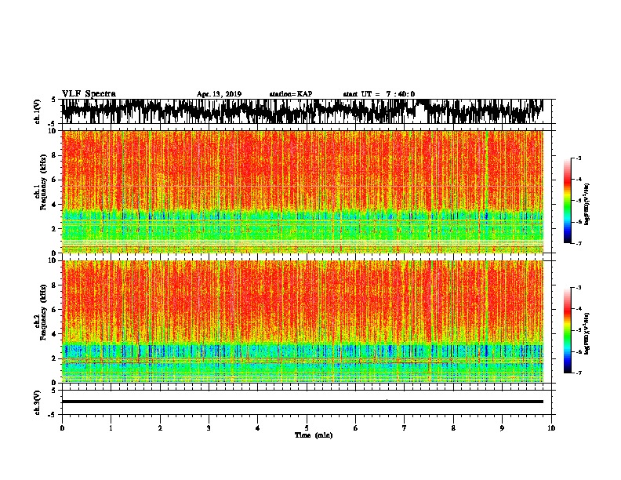Select the date text "Apr. 13, 2019"
This screenshot has height=480, width=621.
click(x=219, y=94)
